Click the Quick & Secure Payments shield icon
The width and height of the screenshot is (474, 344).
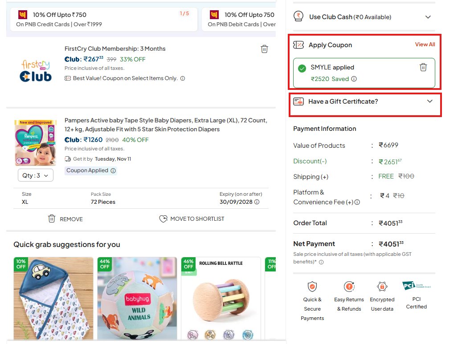[312, 286]
